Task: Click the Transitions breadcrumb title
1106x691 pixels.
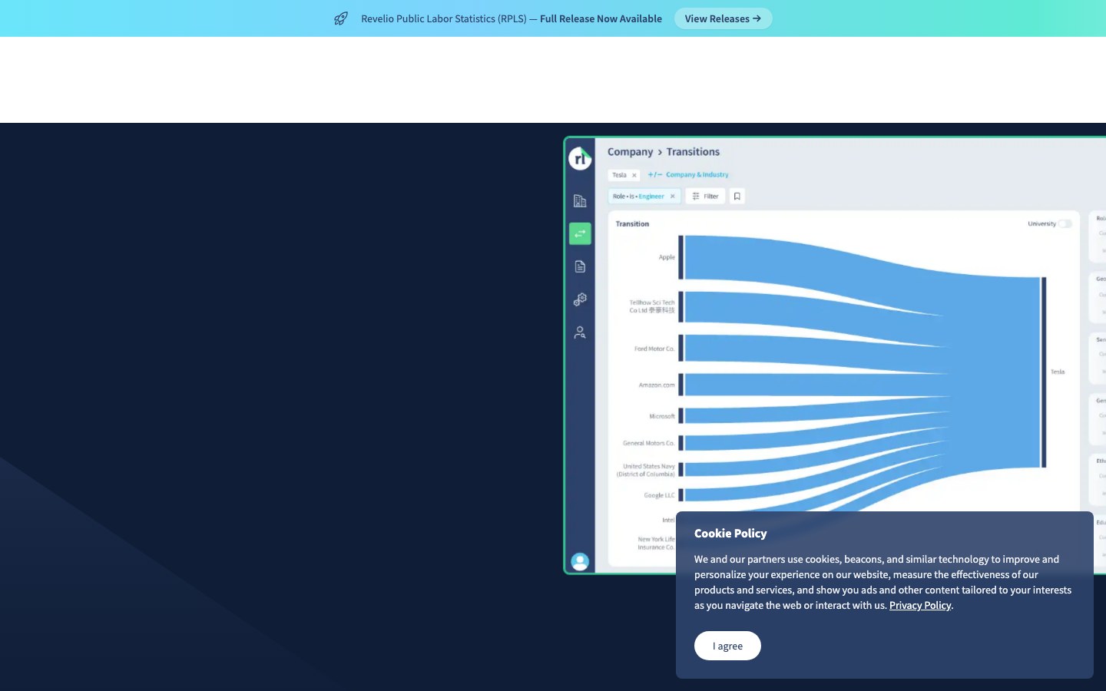Action: (x=693, y=152)
